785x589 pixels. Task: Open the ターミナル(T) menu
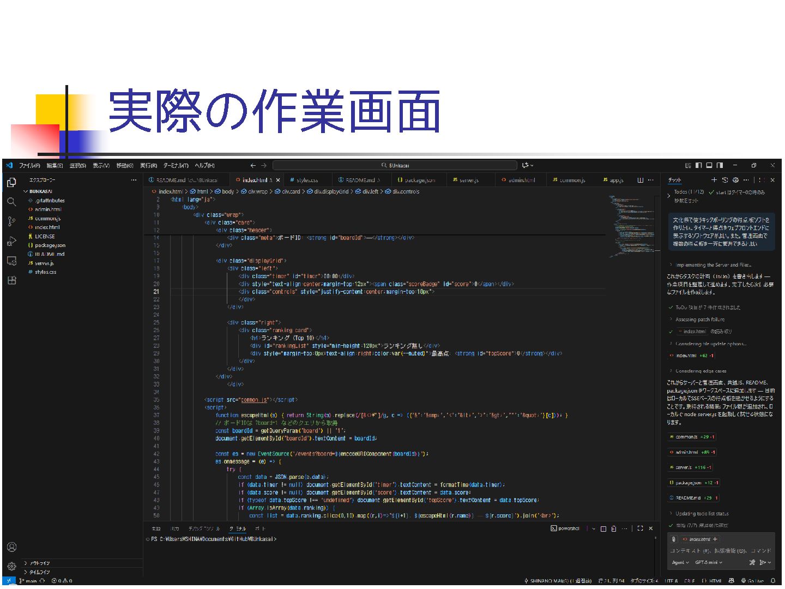tap(176, 165)
